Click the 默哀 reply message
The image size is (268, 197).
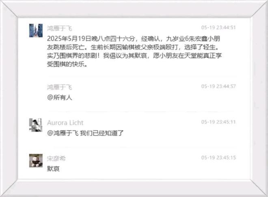point(53,169)
